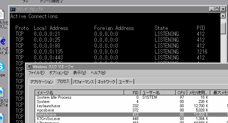Screen dimensions: 228x123
Task: Click the 0.0.0.0:135 local address line
Action: click(x=48, y=52)
